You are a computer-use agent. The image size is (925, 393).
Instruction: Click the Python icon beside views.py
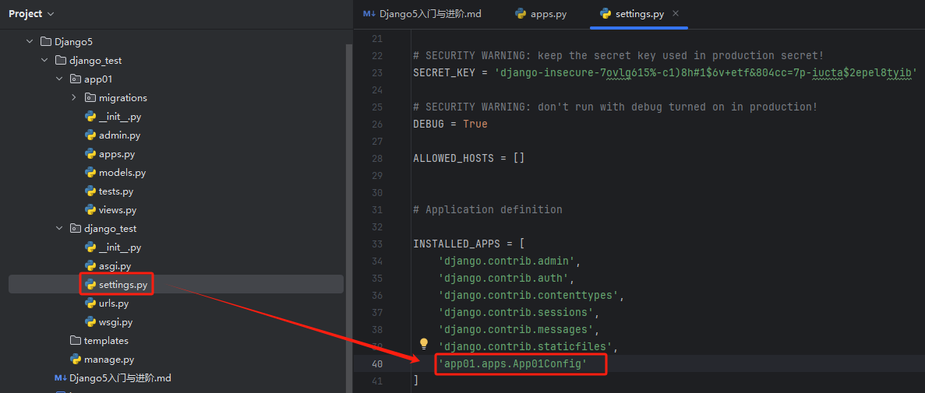pyautogui.click(x=90, y=210)
